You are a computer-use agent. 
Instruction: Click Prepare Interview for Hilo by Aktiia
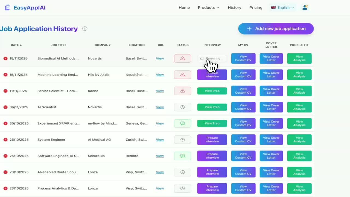(212, 75)
